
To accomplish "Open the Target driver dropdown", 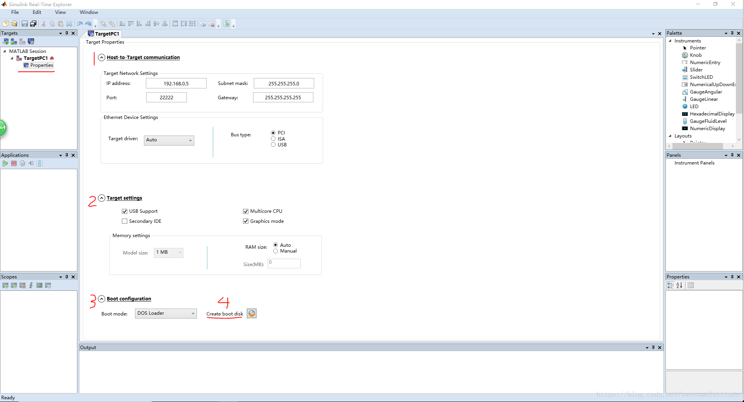I will (x=169, y=140).
